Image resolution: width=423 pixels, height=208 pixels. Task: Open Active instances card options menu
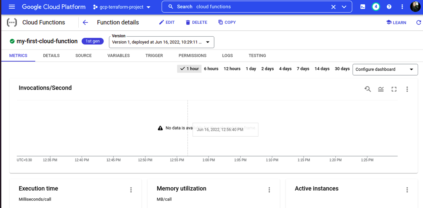407,190
